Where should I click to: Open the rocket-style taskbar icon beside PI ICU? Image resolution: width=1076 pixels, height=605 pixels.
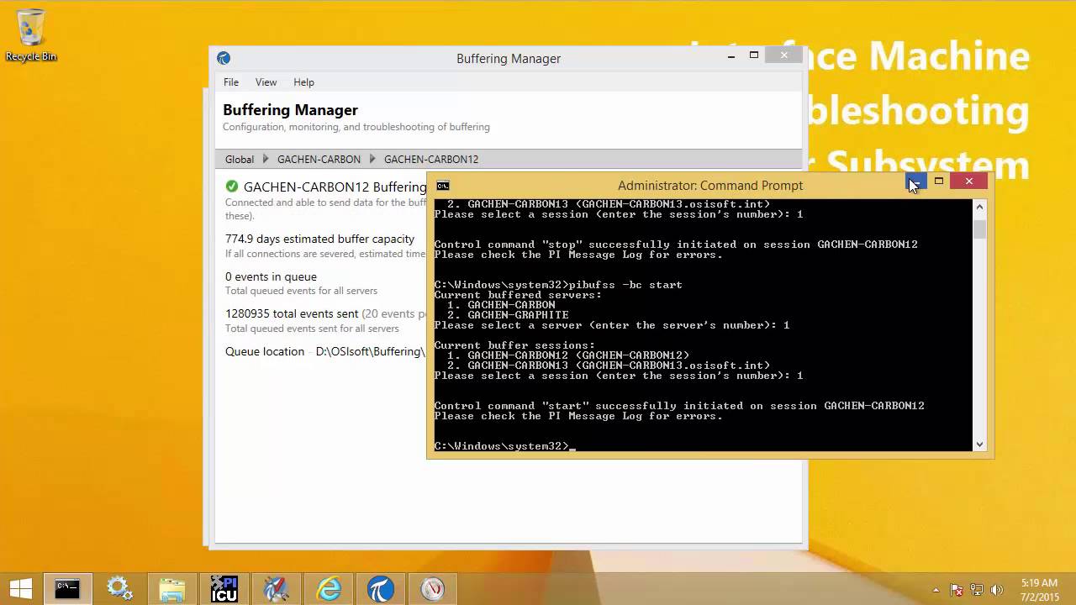point(276,589)
